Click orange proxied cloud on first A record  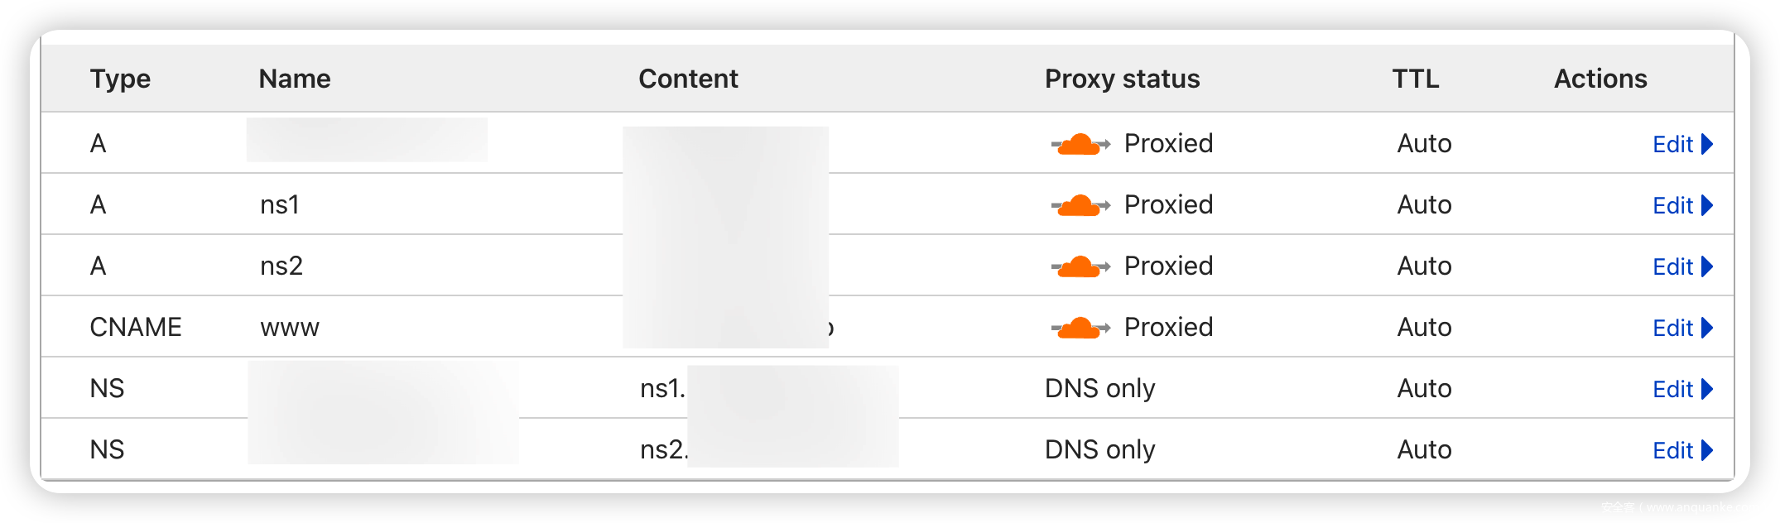tap(1080, 144)
